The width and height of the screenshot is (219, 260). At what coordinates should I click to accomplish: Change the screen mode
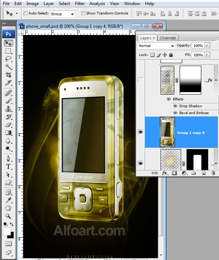pos(8,252)
